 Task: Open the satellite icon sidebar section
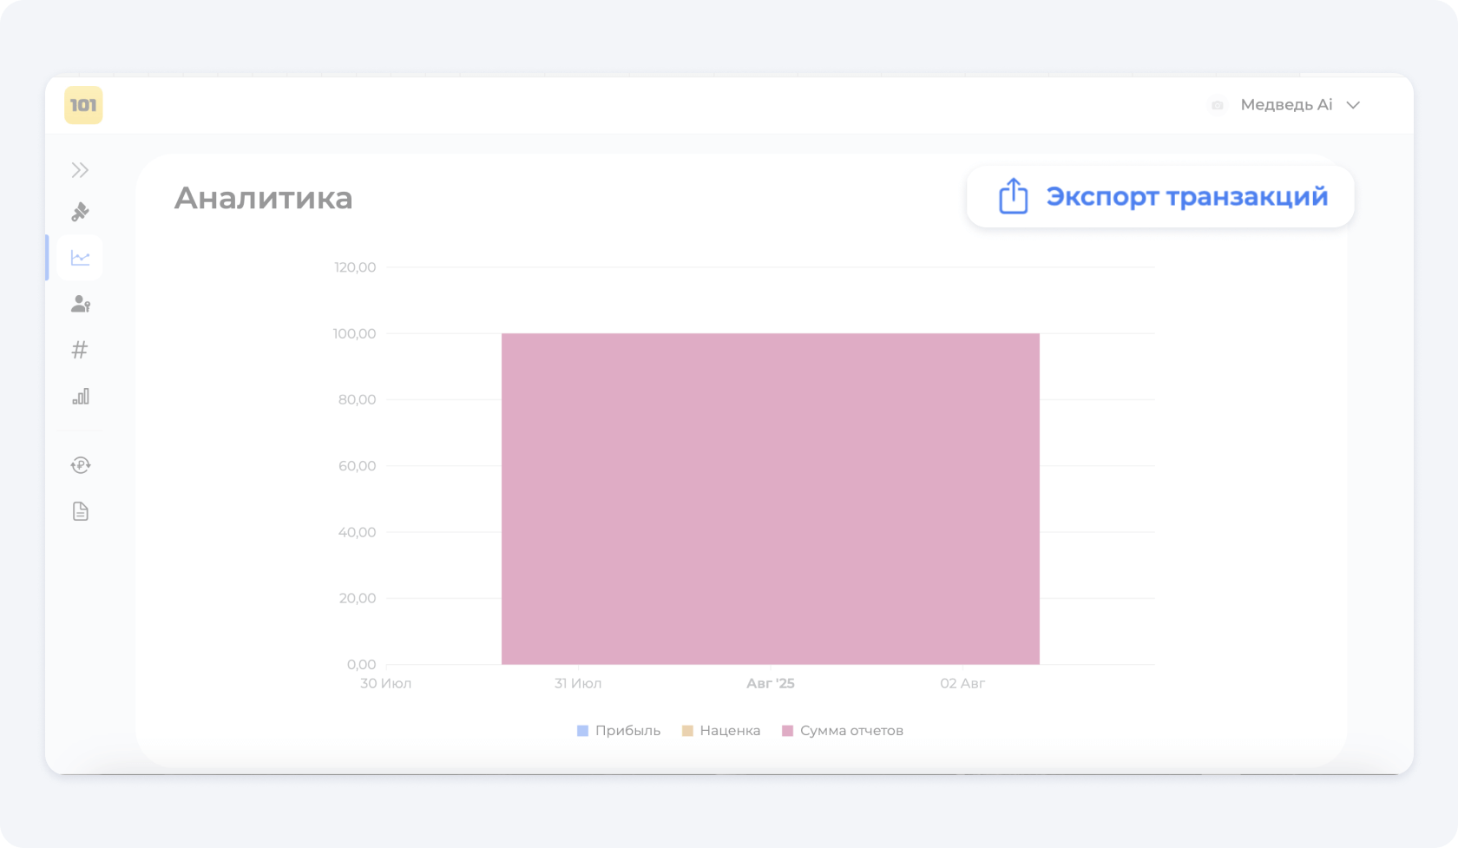point(80,212)
